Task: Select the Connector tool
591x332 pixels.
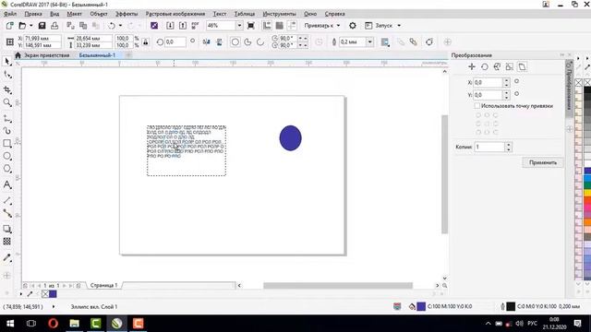Action: coord(7,213)
